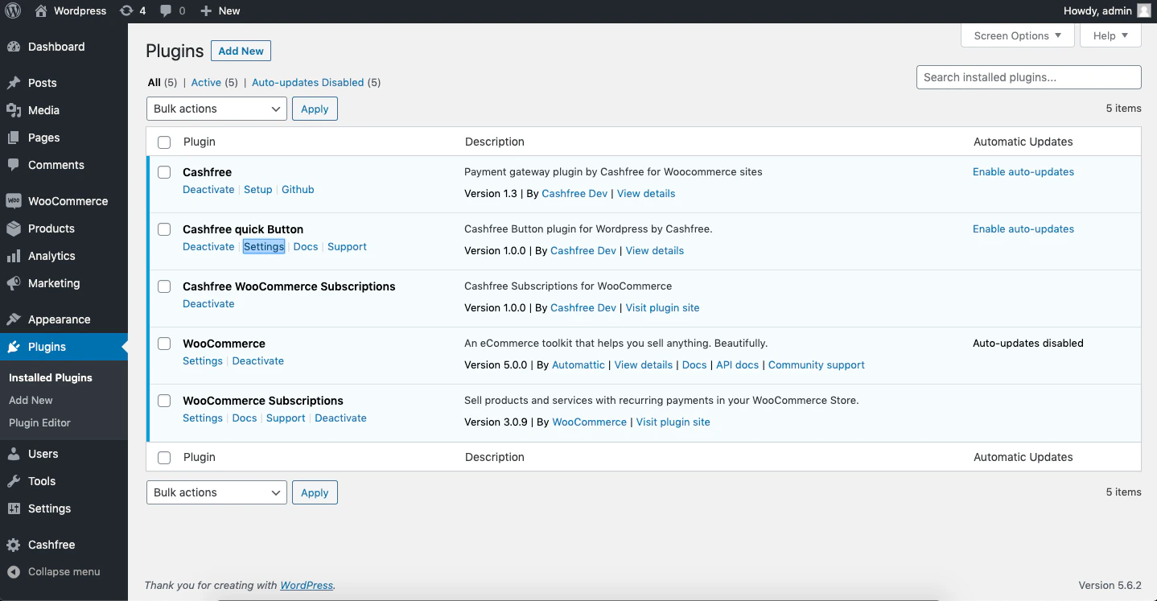Click the top Apply button
Screen dimensions: 1157x601
315,109
